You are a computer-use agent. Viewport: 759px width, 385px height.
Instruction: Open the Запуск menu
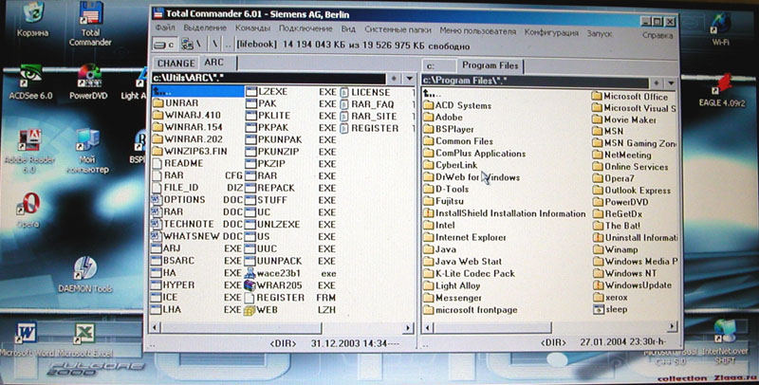(600, 33)
